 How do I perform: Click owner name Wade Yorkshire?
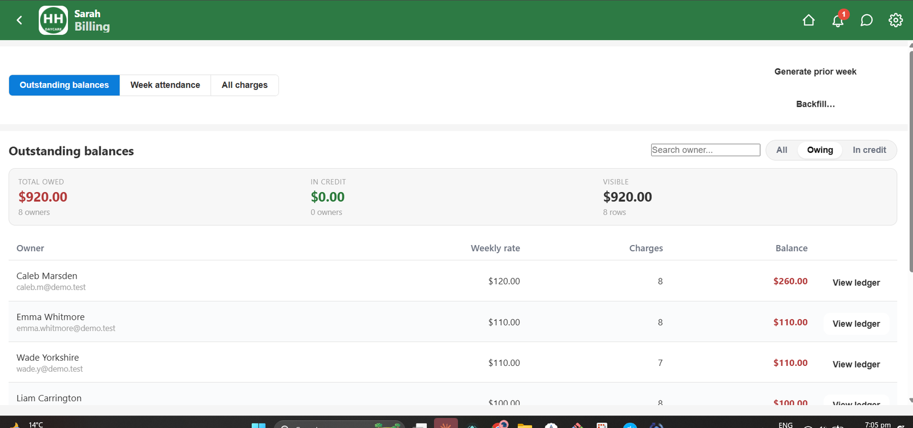click(x=47, y=357)
